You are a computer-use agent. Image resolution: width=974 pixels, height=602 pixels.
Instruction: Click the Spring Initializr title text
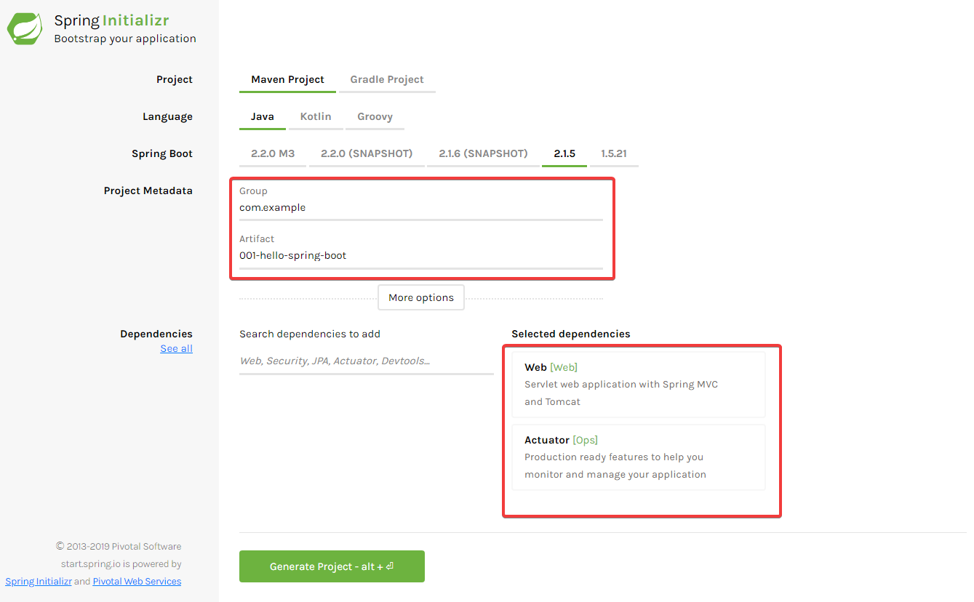(111, 20)
